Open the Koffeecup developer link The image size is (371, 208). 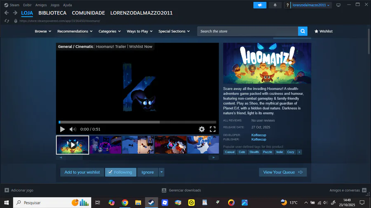click(x=258, y=135)
